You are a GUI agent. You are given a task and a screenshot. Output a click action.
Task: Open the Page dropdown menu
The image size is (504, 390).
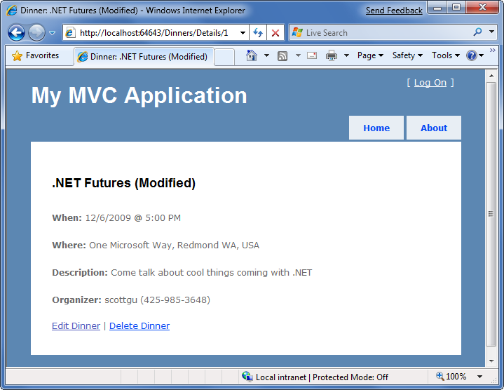370,56
